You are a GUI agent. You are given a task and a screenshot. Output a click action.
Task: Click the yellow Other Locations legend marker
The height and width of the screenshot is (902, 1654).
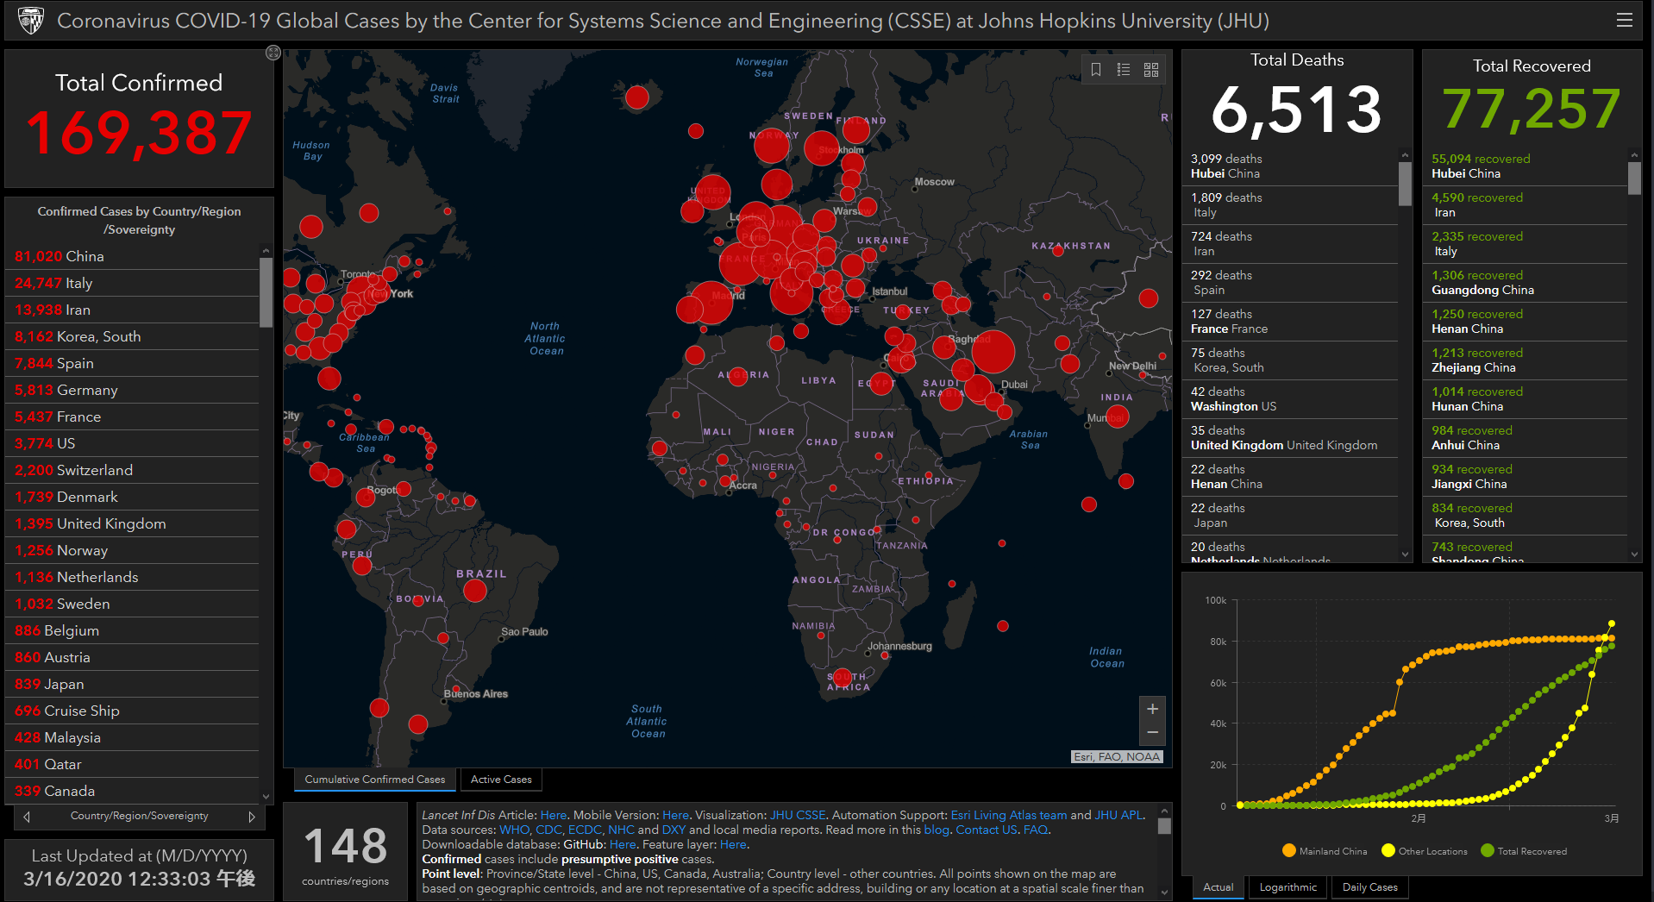click(1388, 851)
